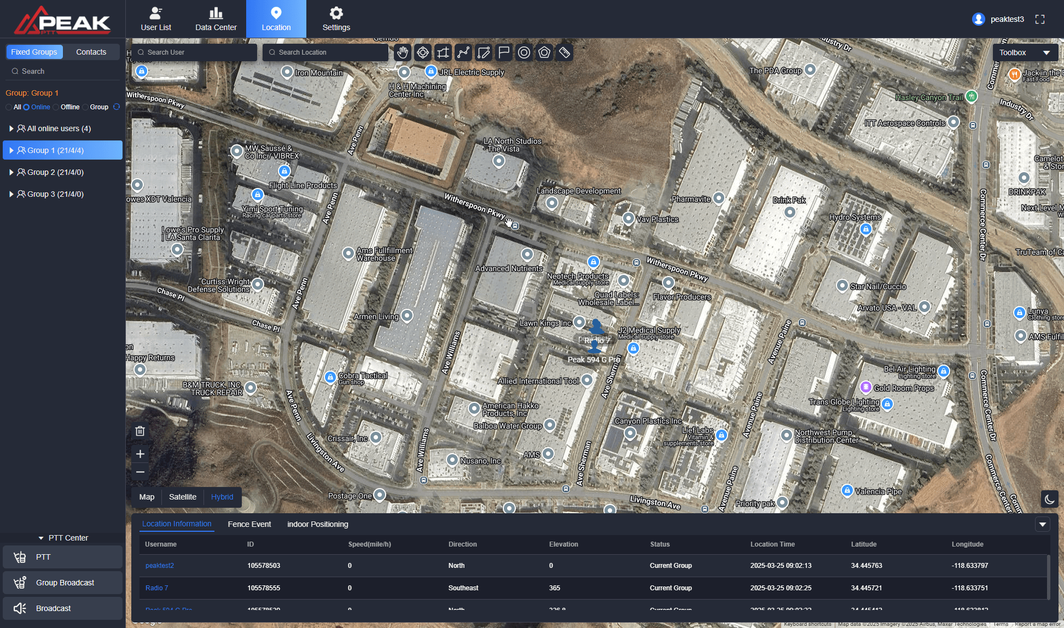Select the Offline filter radio button
The height and width of the screenshot is (628, 1064).
pos(56,107)
